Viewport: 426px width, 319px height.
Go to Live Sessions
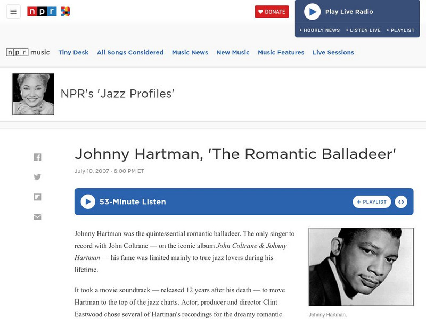click(333, 52)
